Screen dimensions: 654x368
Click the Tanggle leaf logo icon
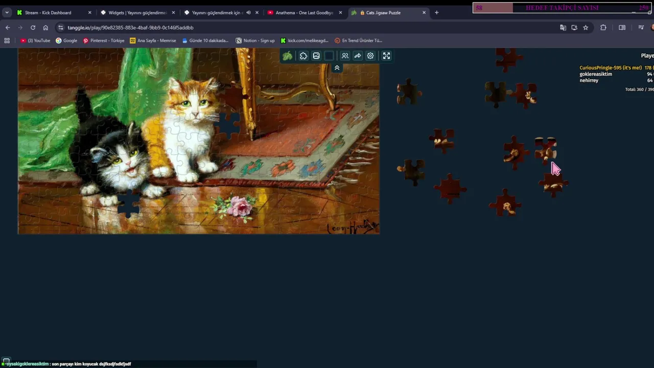(288, 56)
